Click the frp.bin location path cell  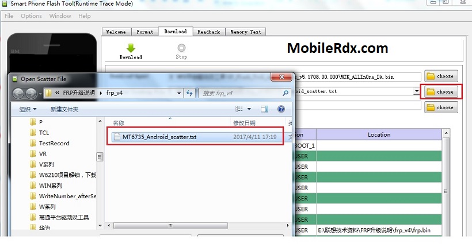click(x=379, y=230)
